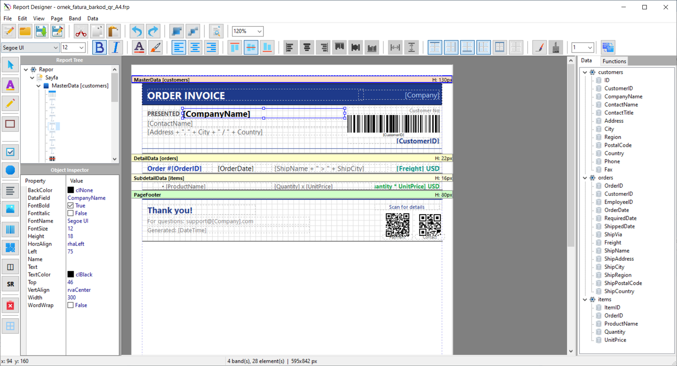Screen dimensions: 677x366
Task: Click the Cut scissors icon
Action: click(x=81, y=31)
